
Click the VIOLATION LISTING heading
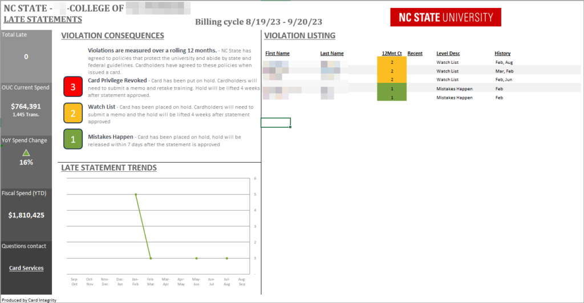point(300,35)
